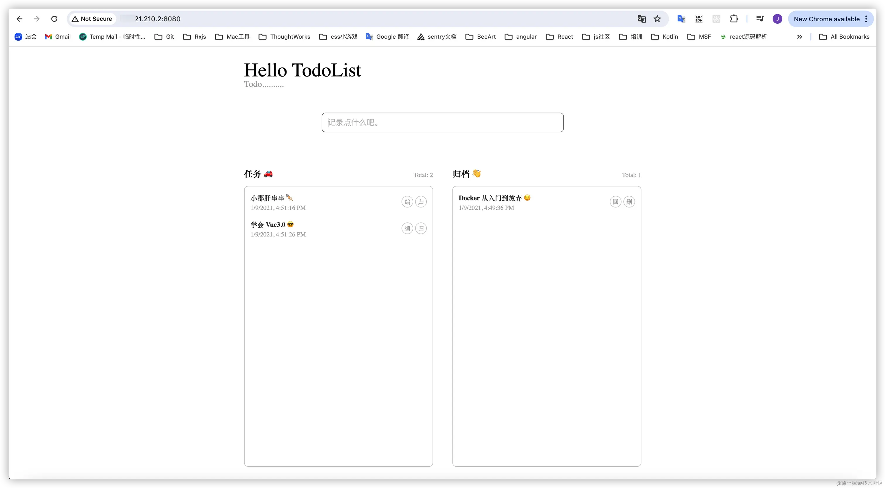Open the sentry文档 bookmark

pos(437,37)
